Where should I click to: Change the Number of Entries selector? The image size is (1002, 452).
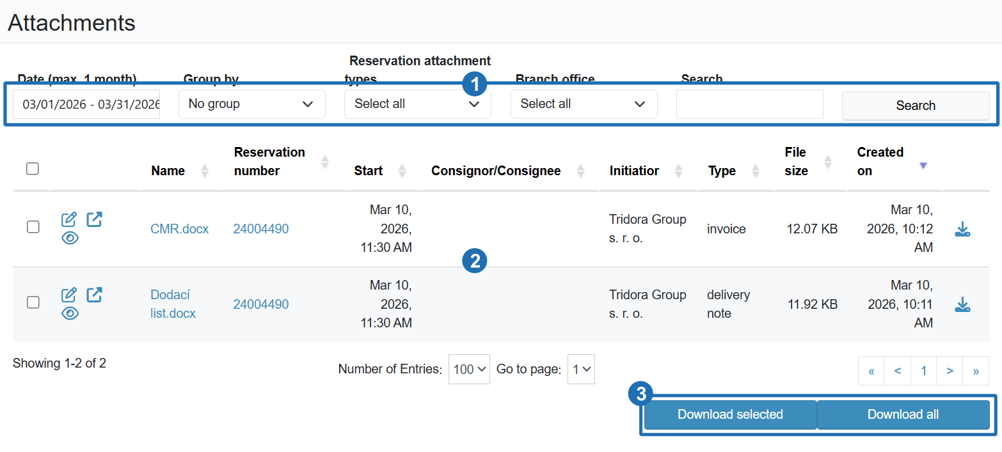[x=469, y=370]
